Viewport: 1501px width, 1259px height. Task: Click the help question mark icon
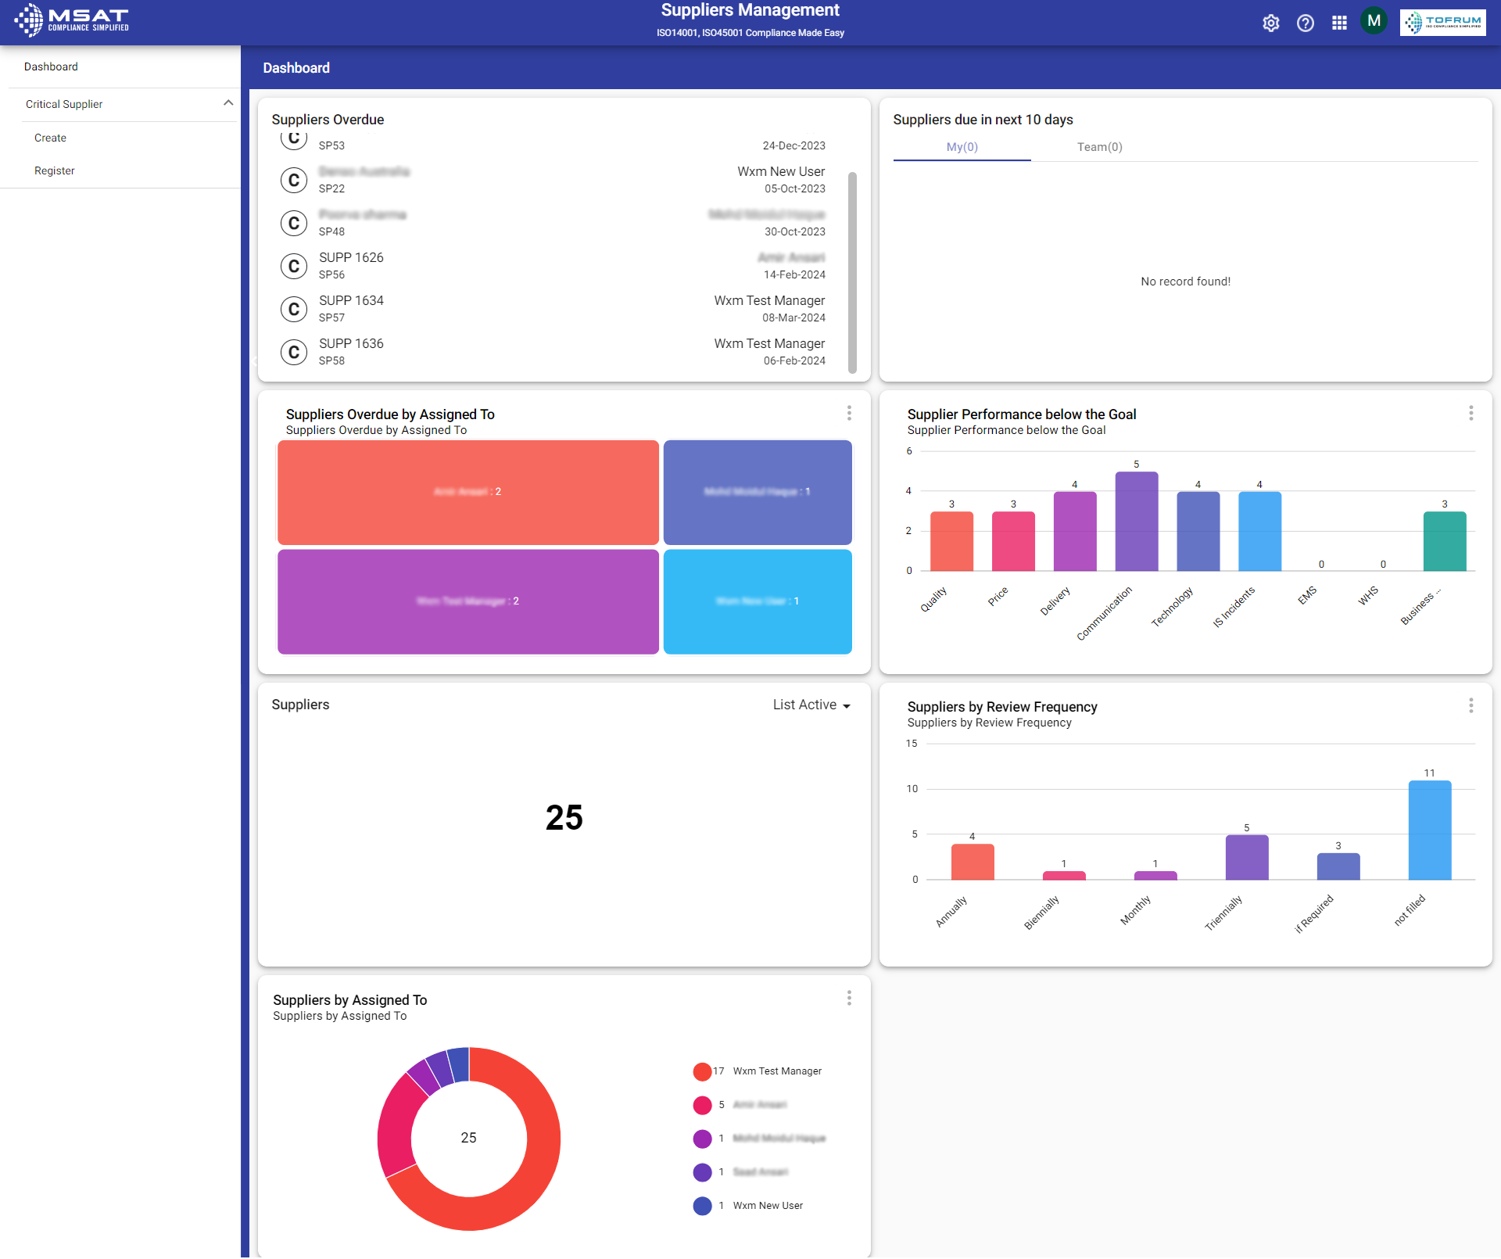pos(1305,23)
